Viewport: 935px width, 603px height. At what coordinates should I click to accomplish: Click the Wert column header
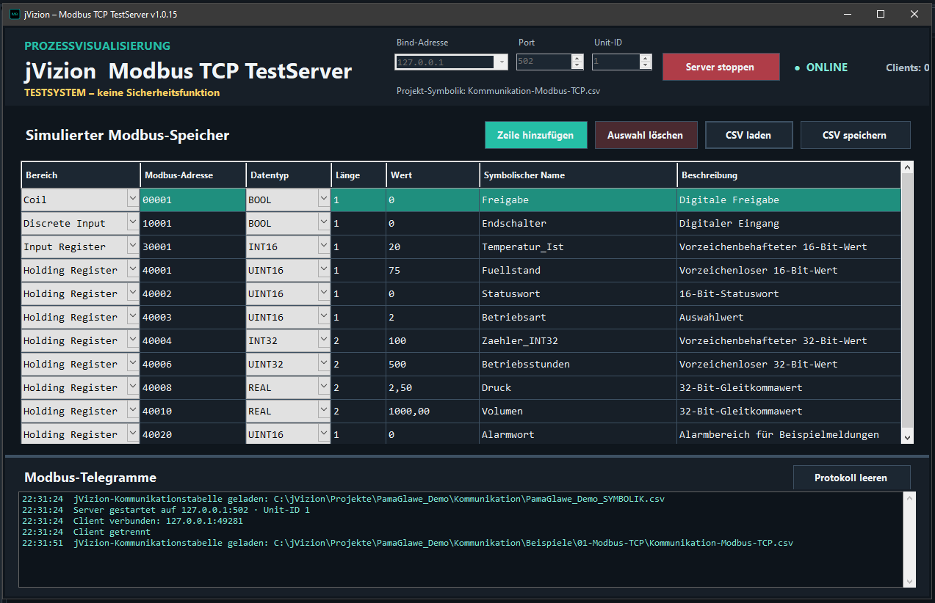433,175
